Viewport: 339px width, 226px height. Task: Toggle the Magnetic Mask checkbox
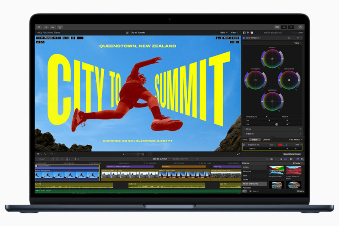tap(244, 145)
